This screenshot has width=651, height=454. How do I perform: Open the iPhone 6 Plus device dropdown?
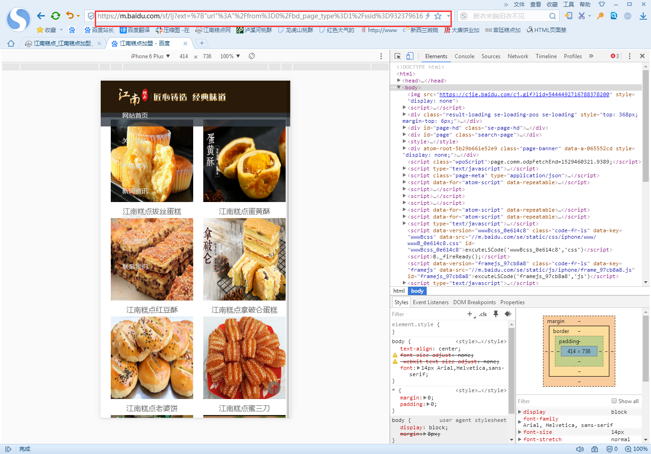[x=150, y=56]
